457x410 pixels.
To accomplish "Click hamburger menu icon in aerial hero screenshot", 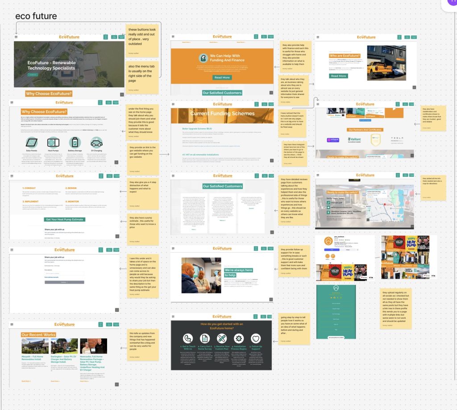I will pyautogui.click(x=17, y=37).
